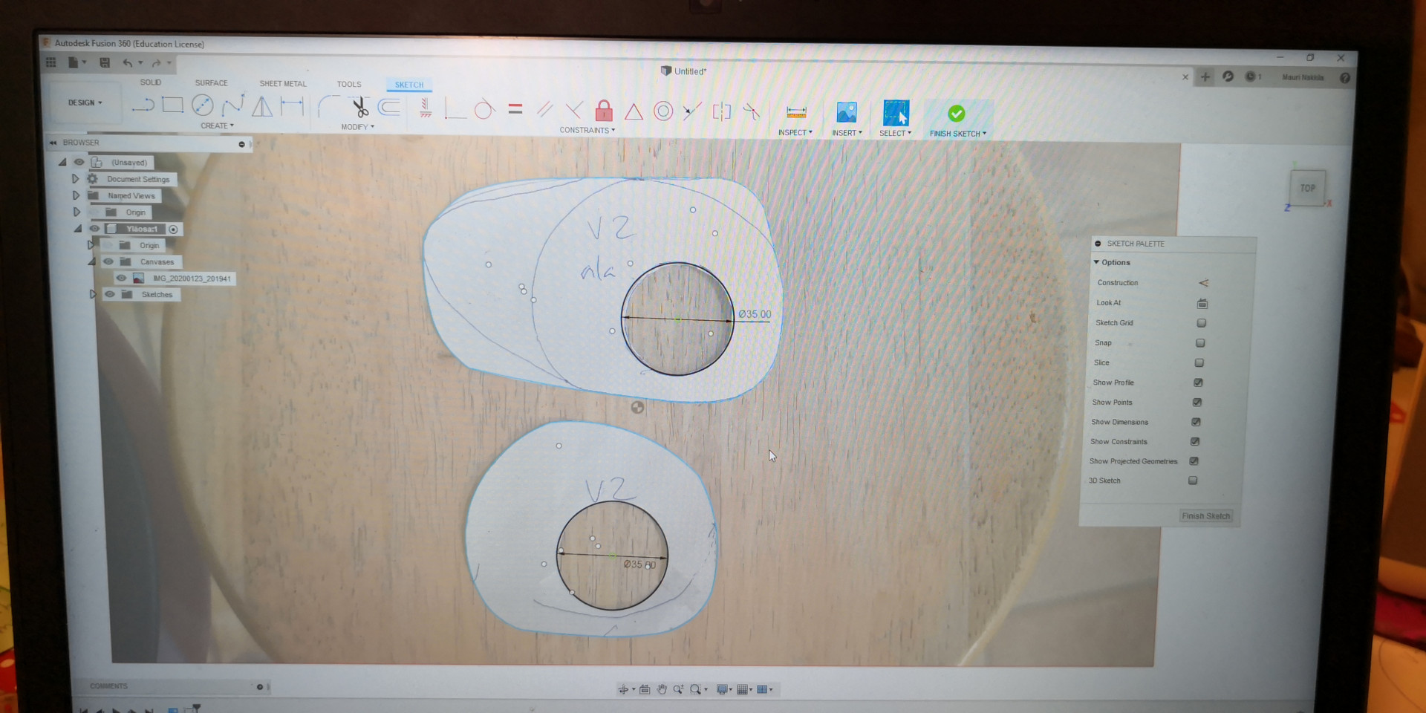Screen dimensions: 1426x713
Task: Pick the Trim scissors tool
Action: (x=360, y=108)
